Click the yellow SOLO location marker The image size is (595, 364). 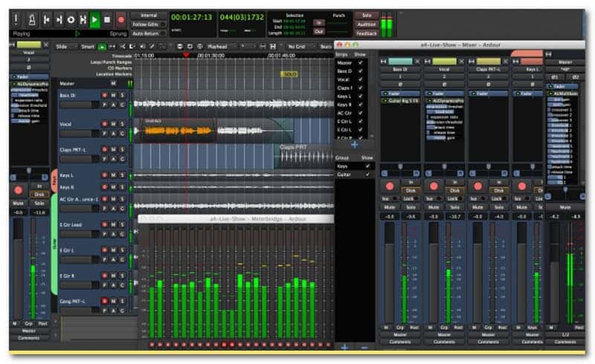click(289, 74)
